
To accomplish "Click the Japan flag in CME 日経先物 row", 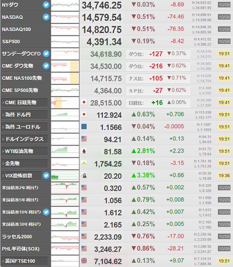I will pyautogui.click(x=84, y=102).
